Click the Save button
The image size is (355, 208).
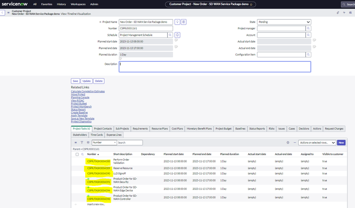76,81
